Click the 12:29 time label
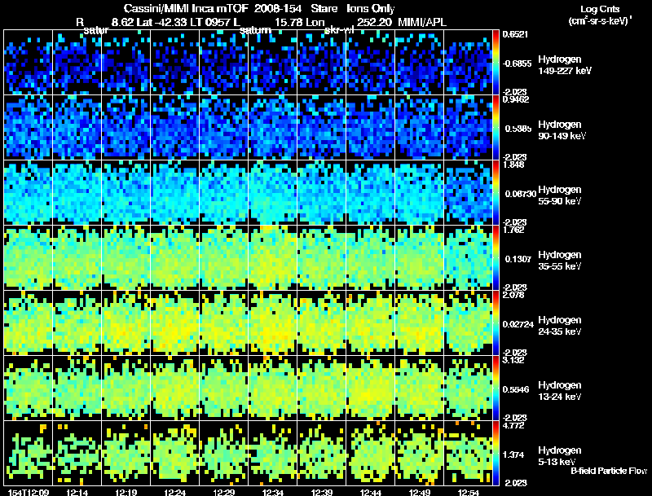Viewport: 652px width, 496px height. (x=223, y=493)
